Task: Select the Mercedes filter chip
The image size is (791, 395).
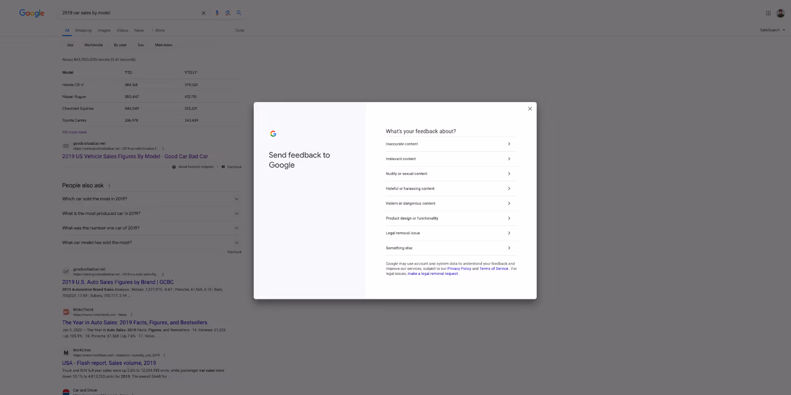Action: coord(164,45)
